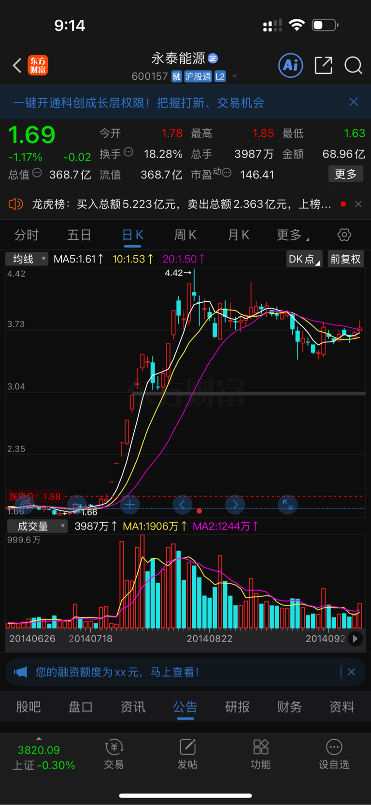Image resolution: width=371 pixels, height=805 pixels.
Task: Tap the 沪股通 tag
Action: point(198,76)
